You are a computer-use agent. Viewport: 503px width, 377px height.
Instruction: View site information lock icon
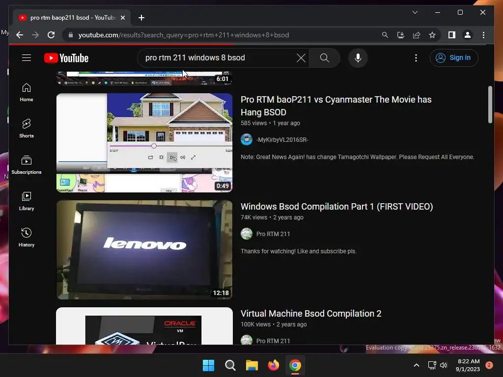point(71,35)
